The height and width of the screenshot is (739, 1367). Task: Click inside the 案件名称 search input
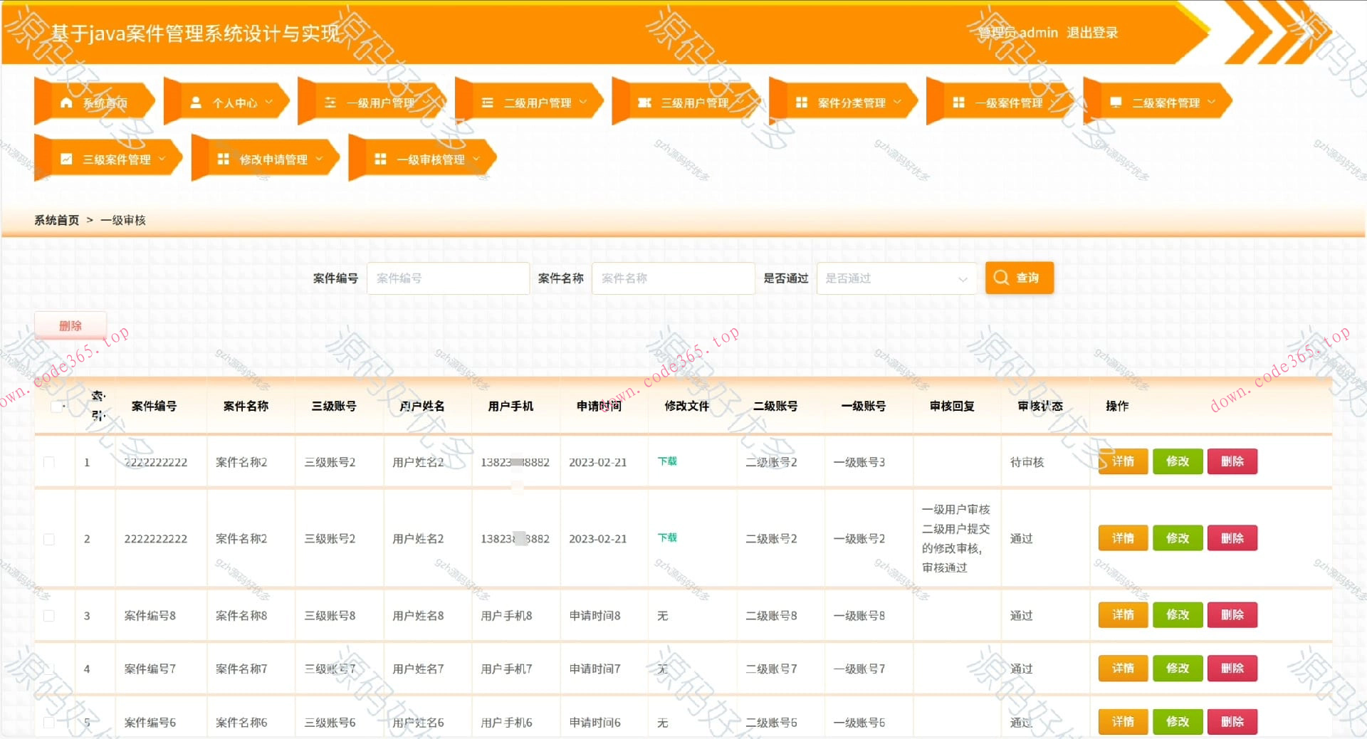(x=673, y=278)
